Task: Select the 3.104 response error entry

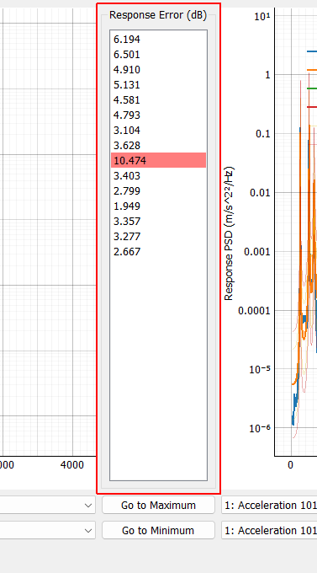Action: [158, 130]
